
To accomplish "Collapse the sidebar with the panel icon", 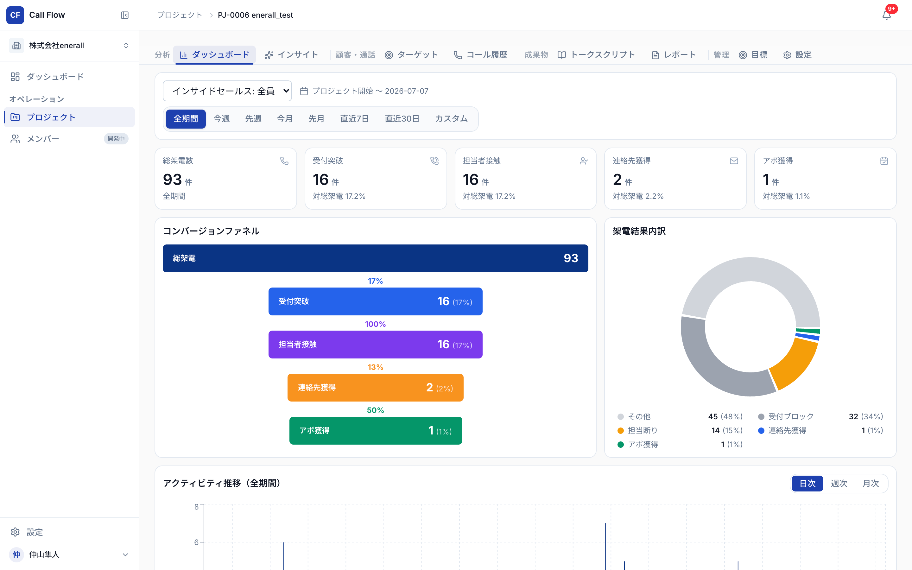I will pyautogui.click(x=125, y=15).
